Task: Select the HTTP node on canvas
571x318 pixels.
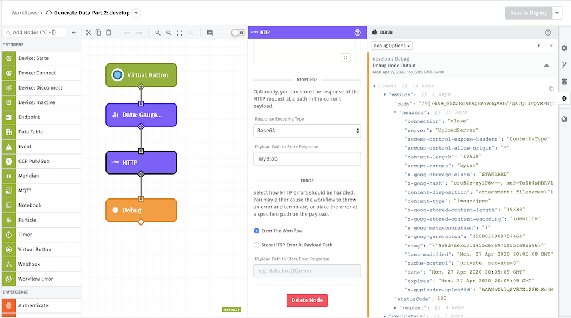Action: point(141,163)
